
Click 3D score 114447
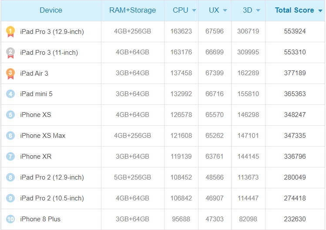click(248, 198)
